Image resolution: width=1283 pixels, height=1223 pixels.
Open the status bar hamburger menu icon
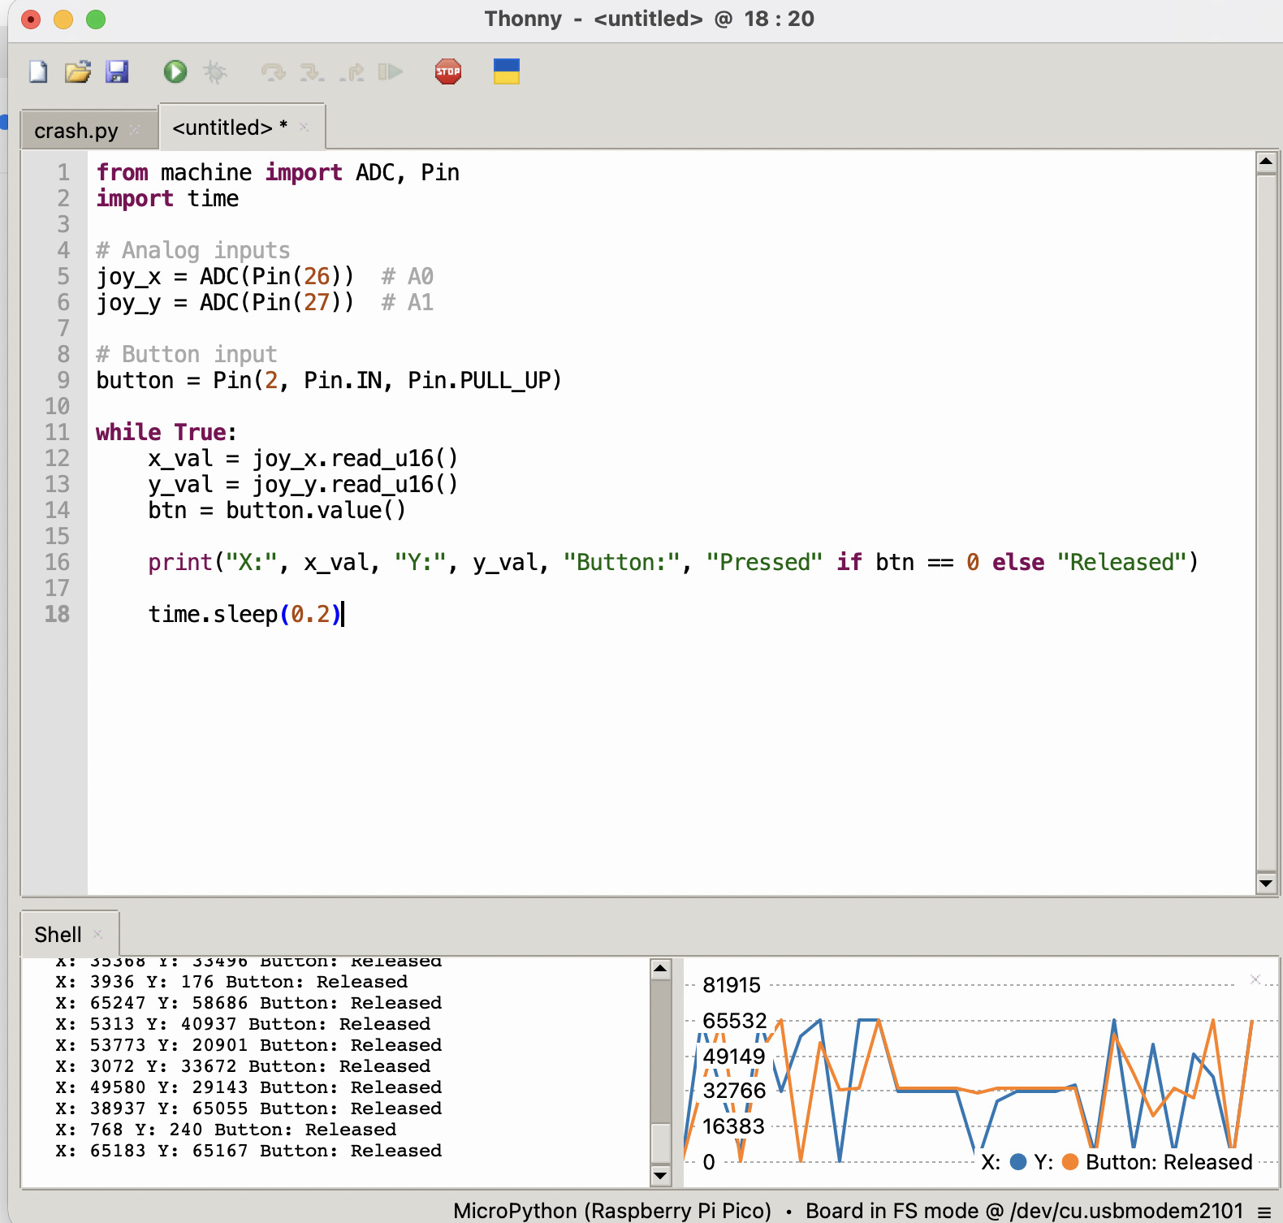click(1264, 1211)
